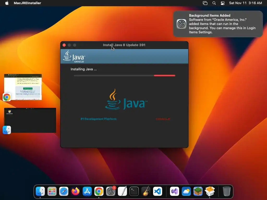Select the Finder window Stage Manager thumbnail
The image size is (267, 200).
[30, 120]
